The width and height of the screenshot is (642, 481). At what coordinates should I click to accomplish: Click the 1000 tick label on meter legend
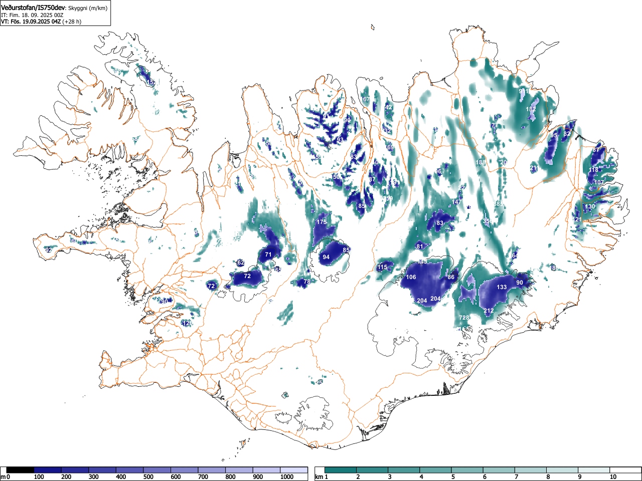point(286,477)
